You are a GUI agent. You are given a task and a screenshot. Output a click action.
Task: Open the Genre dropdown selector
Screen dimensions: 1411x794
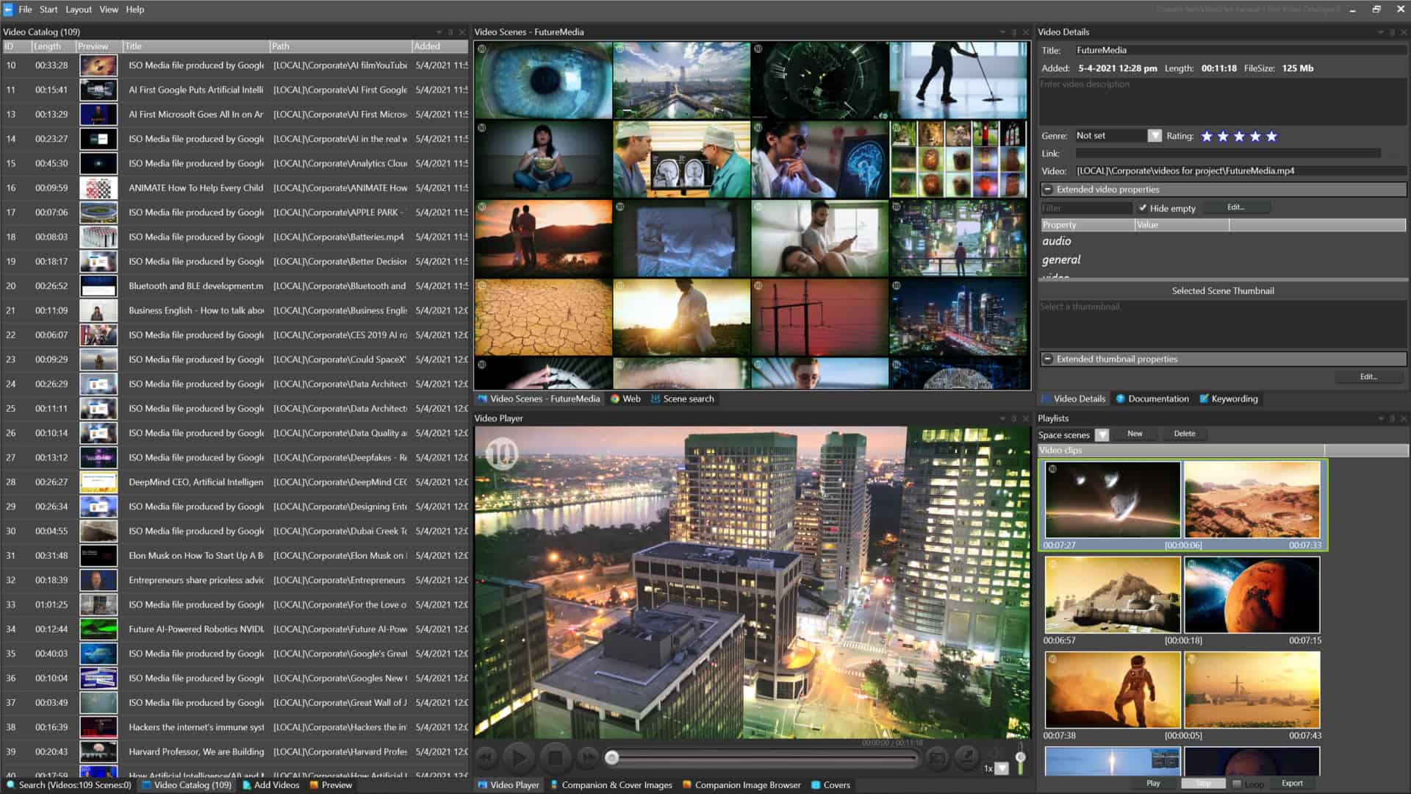pyautogui.click(x=1155, y=136)
